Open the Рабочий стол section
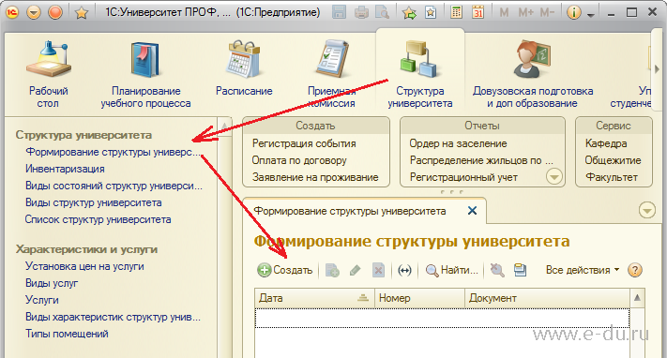 [48, 74]
